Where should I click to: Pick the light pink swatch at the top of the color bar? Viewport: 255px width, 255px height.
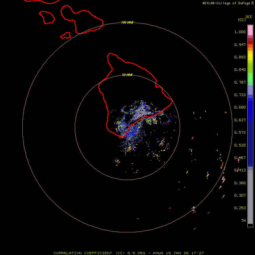(250, 30)
